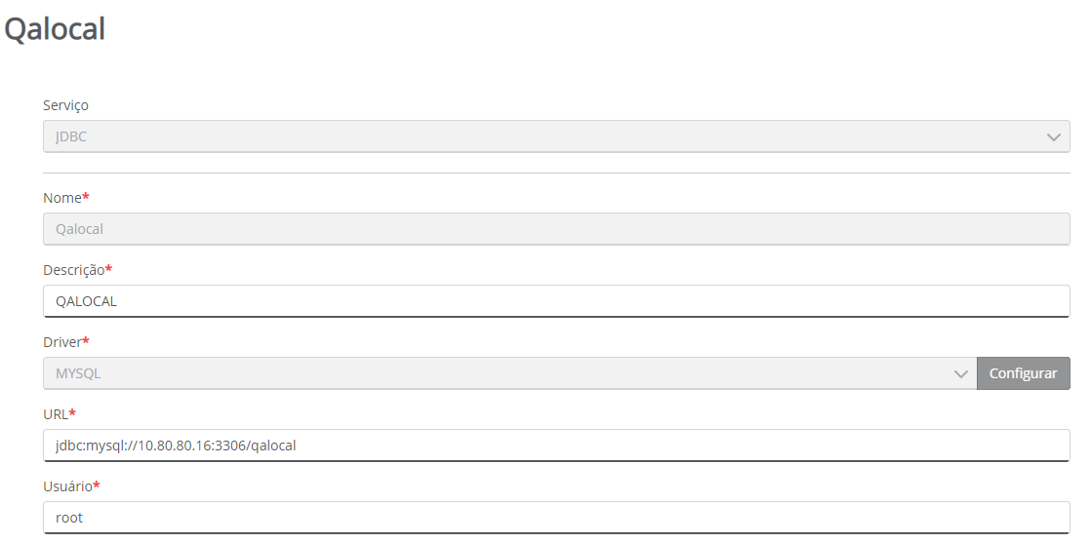Screen dimensions: 1091x543
Task: Click the red asterisk beside URL
Action: 72,412
